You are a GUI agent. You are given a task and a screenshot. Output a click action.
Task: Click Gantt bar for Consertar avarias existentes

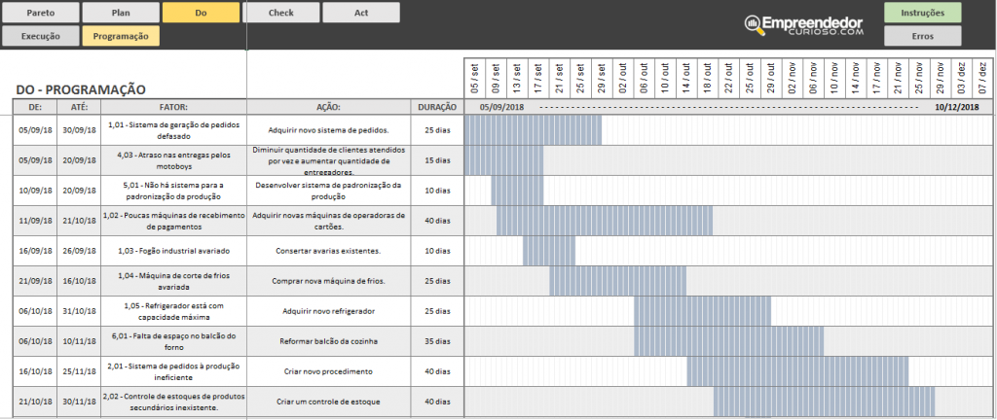[x=549, y=251]
